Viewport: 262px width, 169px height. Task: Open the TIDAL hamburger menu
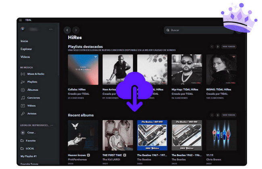tap(21, 20)
